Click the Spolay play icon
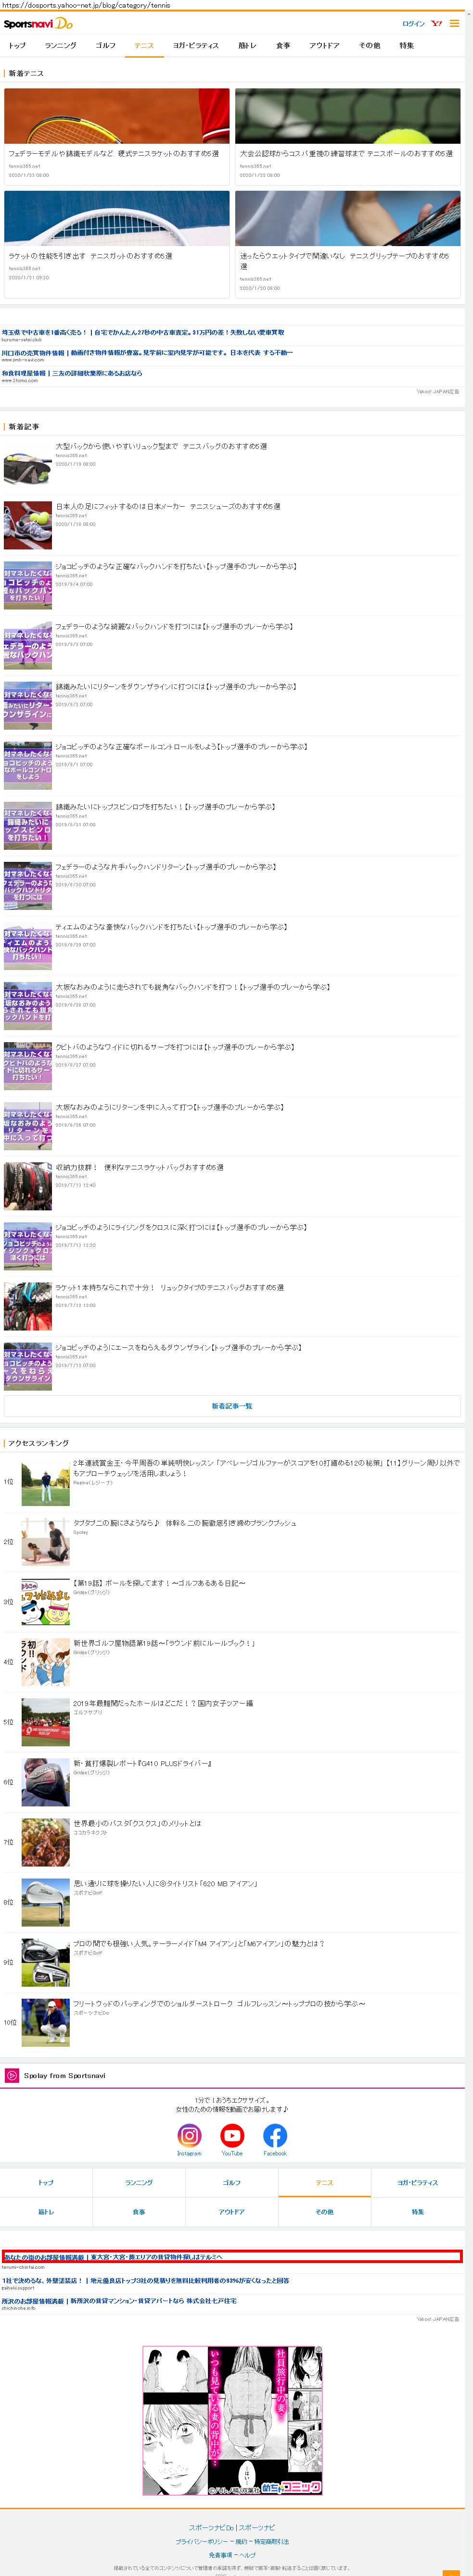The width and height of the screenshot is (473, 2576). coord(12,2075)
